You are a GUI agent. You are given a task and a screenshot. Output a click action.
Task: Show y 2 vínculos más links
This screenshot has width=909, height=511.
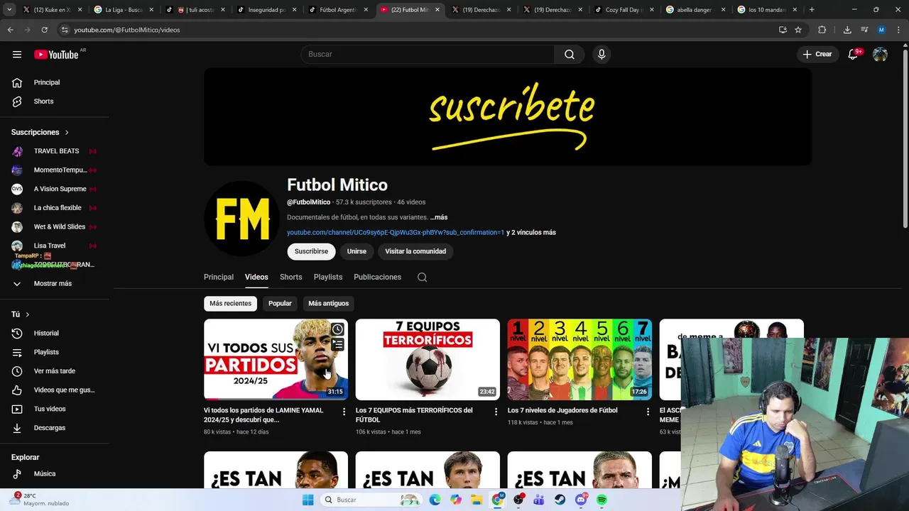[x=531, y=232]
